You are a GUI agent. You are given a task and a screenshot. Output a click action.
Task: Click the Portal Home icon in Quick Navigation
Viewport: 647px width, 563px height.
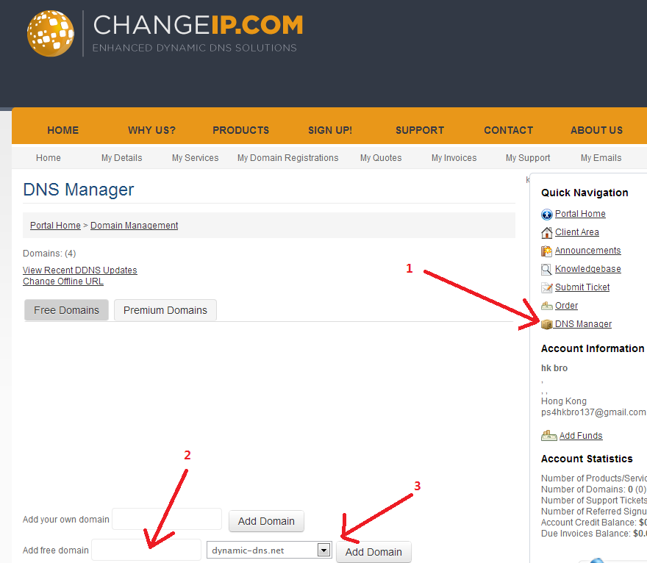coord(547,215)
